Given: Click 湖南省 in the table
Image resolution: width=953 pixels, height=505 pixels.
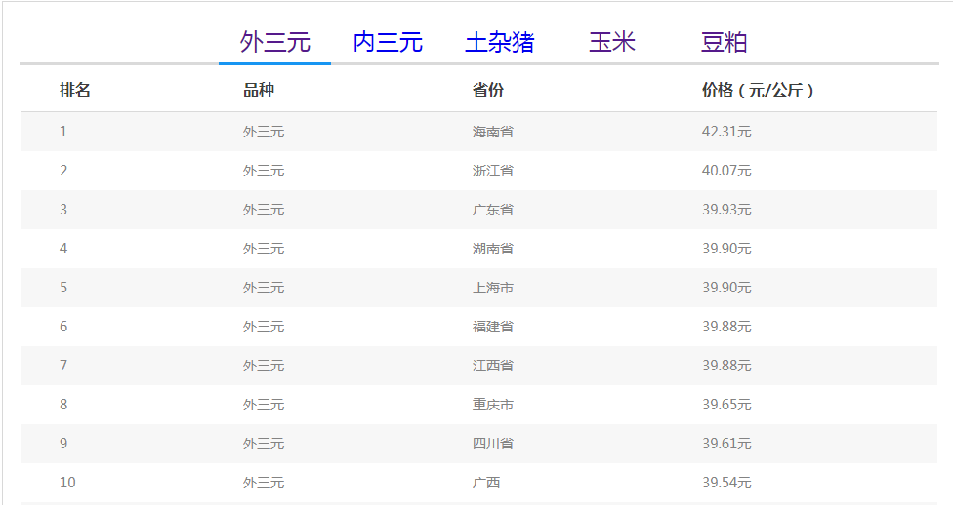Looking at the screenshot, I should [493, 249].
